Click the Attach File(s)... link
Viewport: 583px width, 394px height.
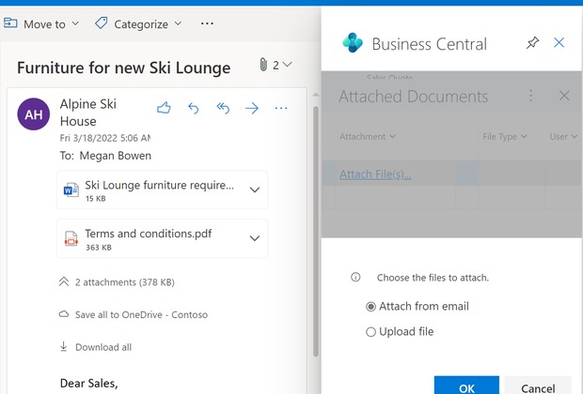(x=375, y=174)
